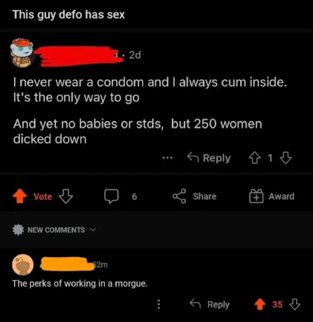Open comments via speech bubble icon
Viewport: 313px width, 322px height.
pos(111,196)
